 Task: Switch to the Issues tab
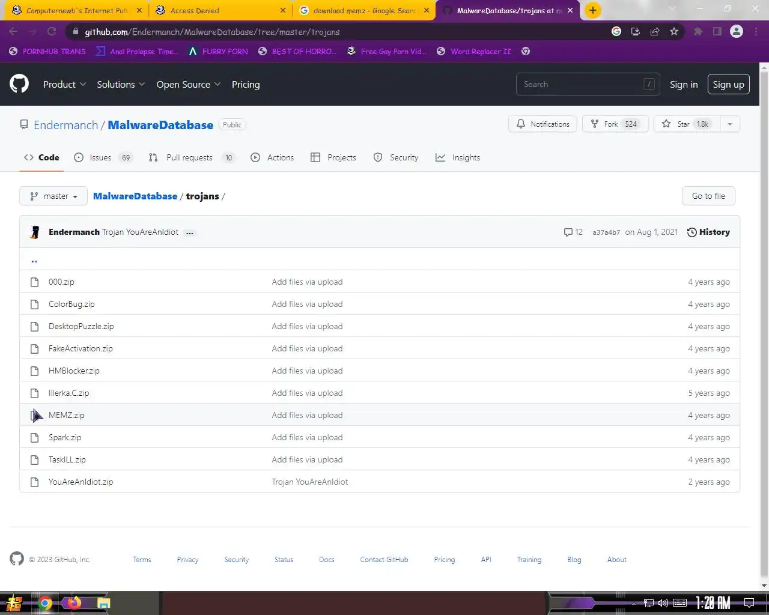[103, 157]
